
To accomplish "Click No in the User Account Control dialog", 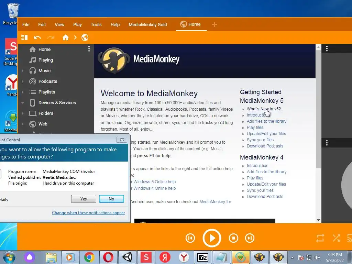I will coord(111,199).
